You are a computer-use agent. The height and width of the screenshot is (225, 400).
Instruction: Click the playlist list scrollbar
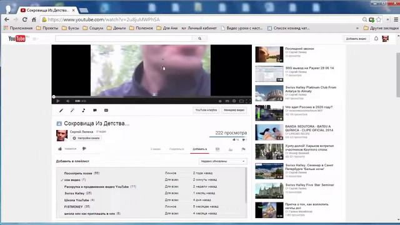point(246,186)
